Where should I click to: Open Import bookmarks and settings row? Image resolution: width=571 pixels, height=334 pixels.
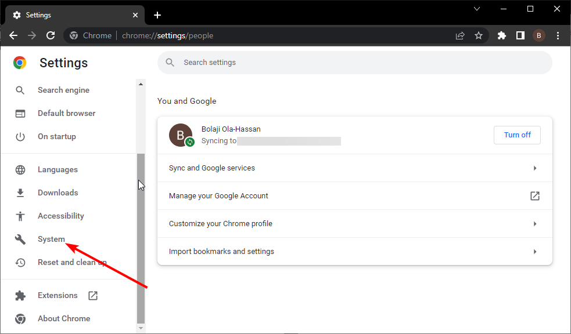click(x=355, y=251)
